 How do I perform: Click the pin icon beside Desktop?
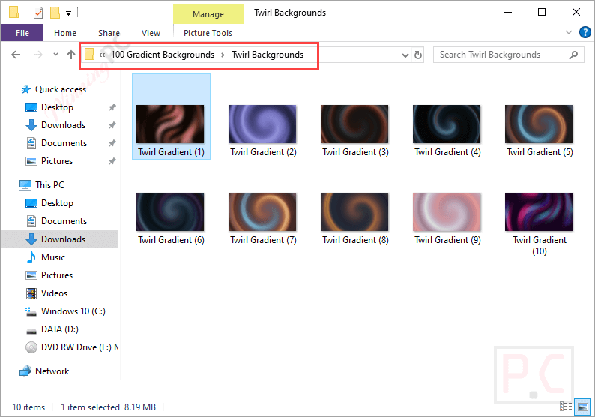tap(112, 107)
